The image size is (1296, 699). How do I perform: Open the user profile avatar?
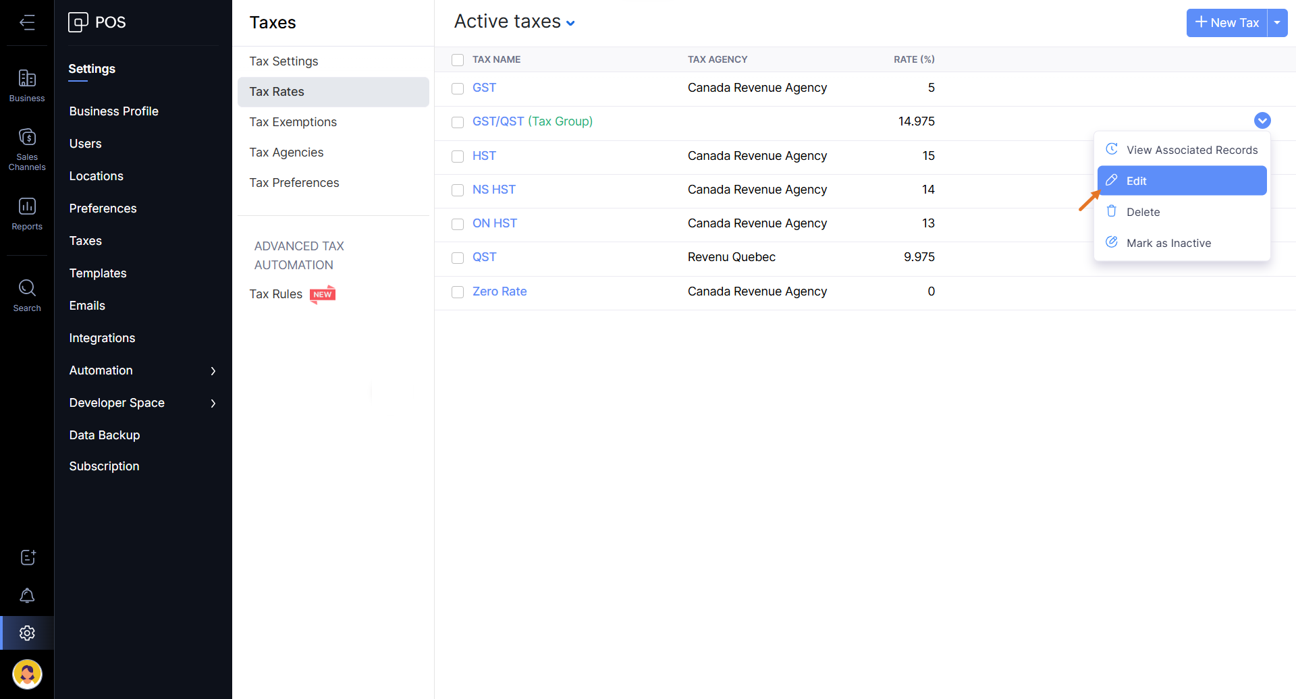[27, 673]
